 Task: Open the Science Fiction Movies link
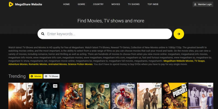[x=80, y=64]
